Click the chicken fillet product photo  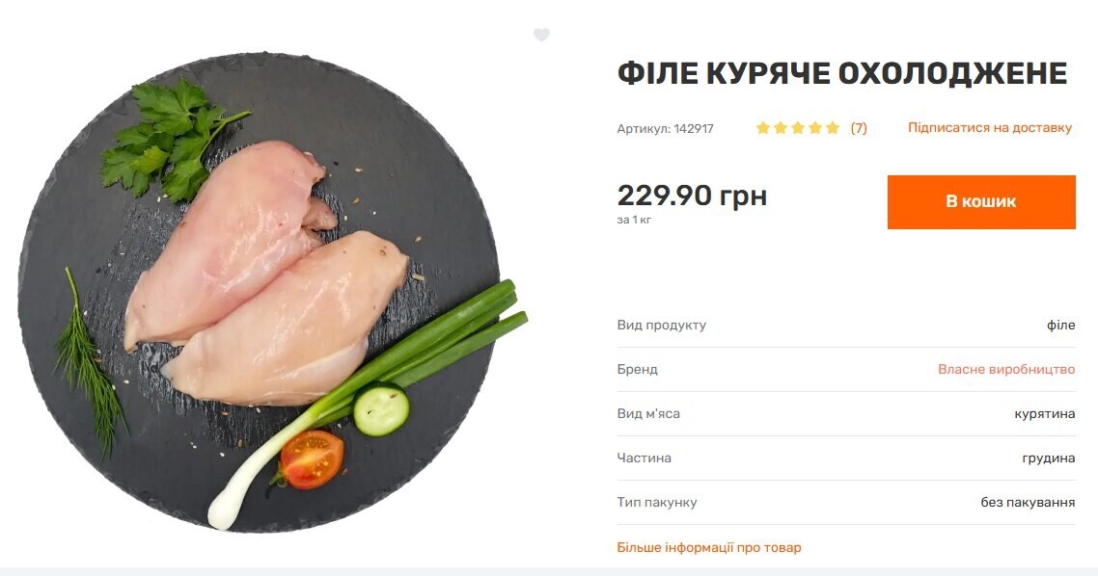[273, 292]
